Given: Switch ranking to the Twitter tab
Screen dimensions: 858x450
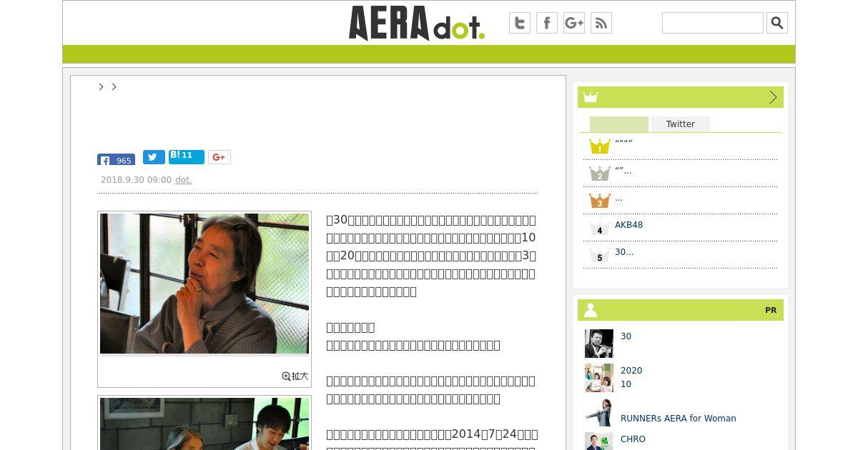Looking at the screenshot, I should coord(681,124).
